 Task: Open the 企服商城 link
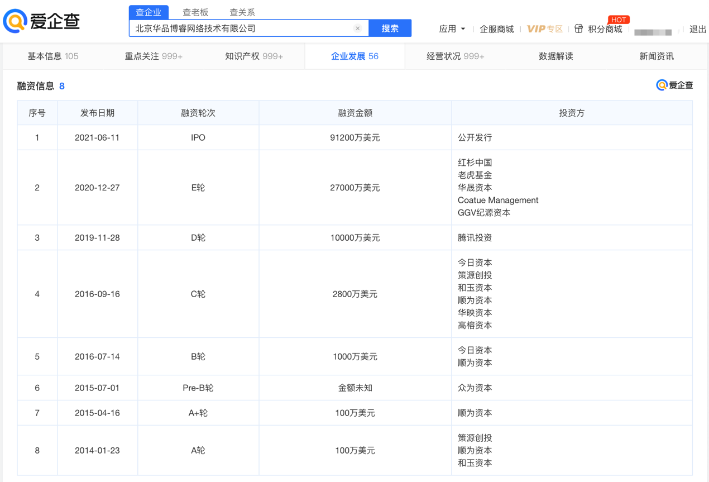[x=496, y=29]
